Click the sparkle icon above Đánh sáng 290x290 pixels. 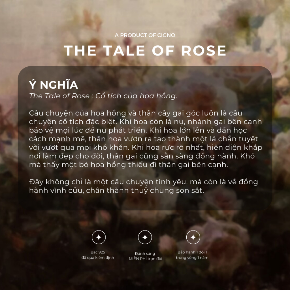pos(145,237)
